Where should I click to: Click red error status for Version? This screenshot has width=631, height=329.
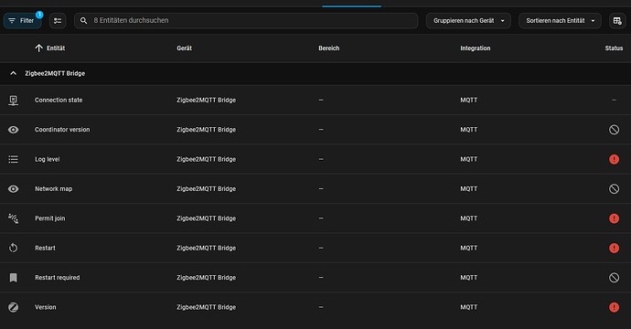614,307
